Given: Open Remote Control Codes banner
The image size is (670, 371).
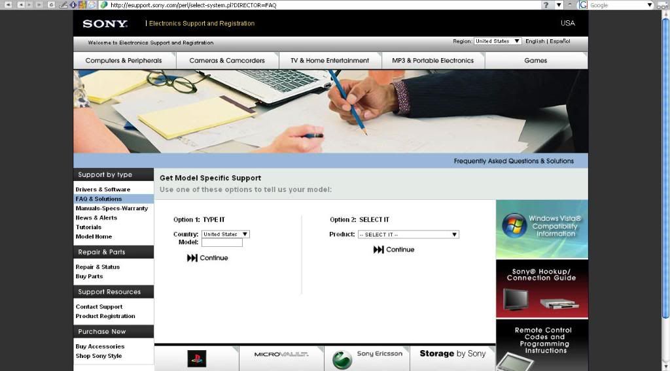Looking at the screenshot, I should coord(542,346).
